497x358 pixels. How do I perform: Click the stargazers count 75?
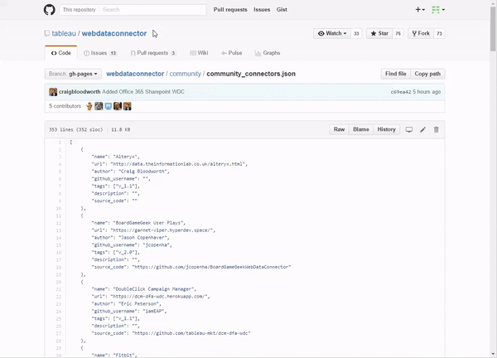(398, 34)
